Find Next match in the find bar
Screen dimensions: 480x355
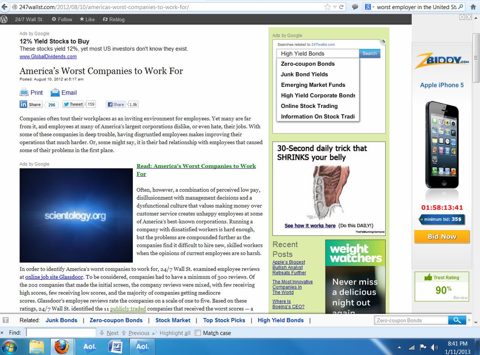click(109, 333)
